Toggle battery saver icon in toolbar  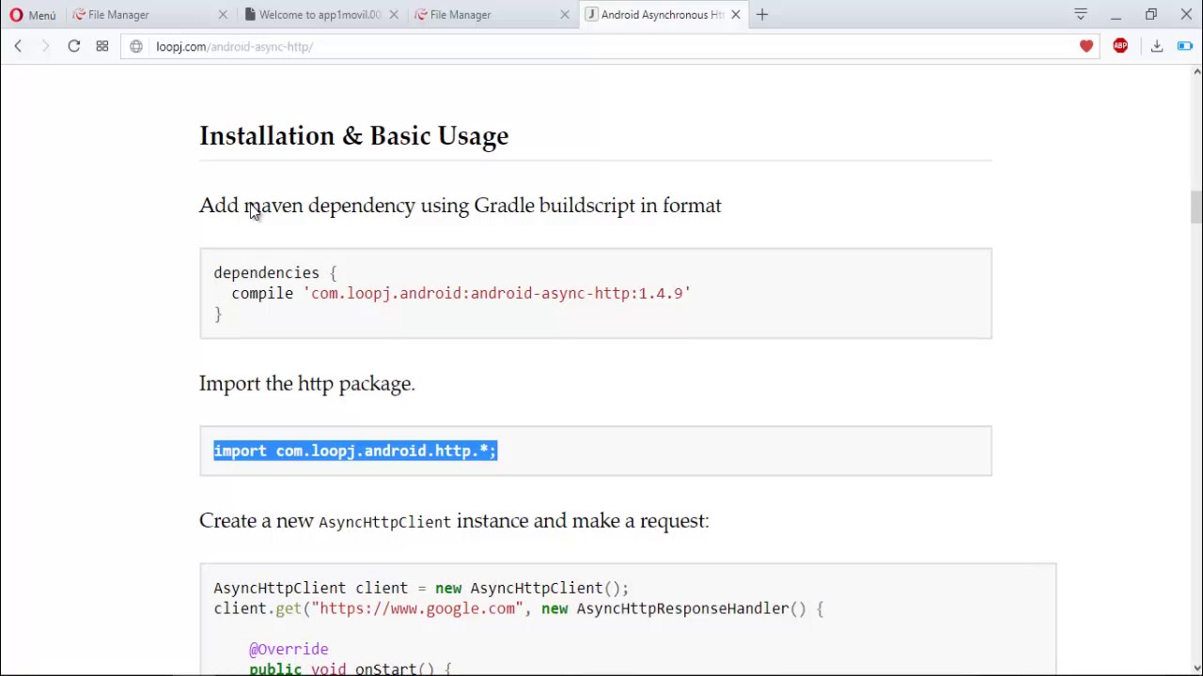(1184, 46)
